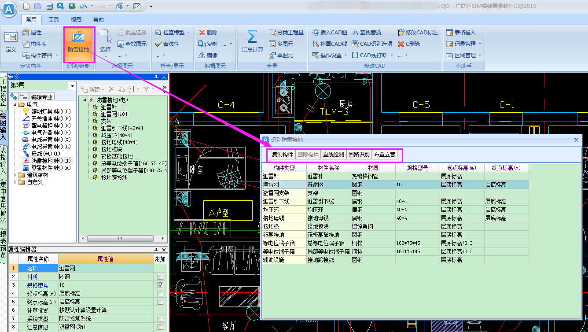Open 查找替换 find and replace
This screenshot has height=332, width=588.
tap(367, 33)
